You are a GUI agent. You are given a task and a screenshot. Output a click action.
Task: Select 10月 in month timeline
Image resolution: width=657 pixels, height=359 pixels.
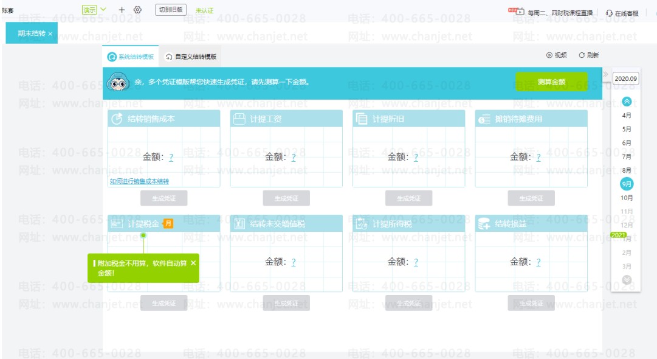[x=627, y=198]
